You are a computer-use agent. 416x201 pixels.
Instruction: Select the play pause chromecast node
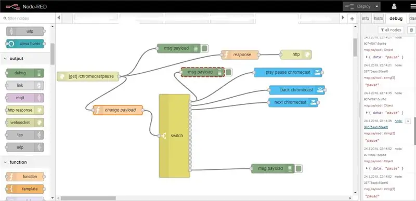[288, 72]
